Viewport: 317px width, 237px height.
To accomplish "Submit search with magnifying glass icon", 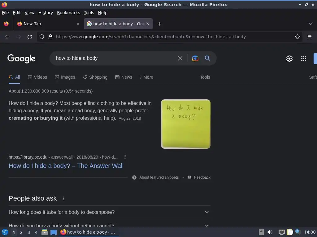I will pyautogui.click(x=207, y=58).
